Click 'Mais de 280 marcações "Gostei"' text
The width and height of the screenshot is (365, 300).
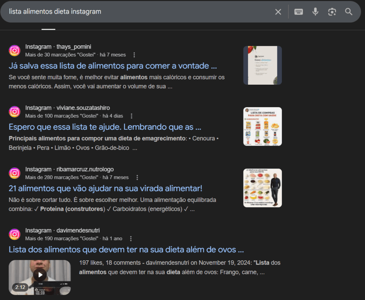point(62,177)
